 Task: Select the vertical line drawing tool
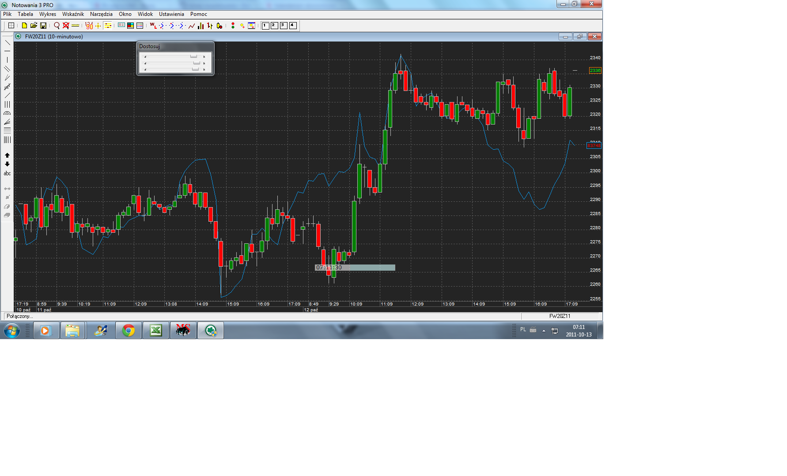pos(7,60)
